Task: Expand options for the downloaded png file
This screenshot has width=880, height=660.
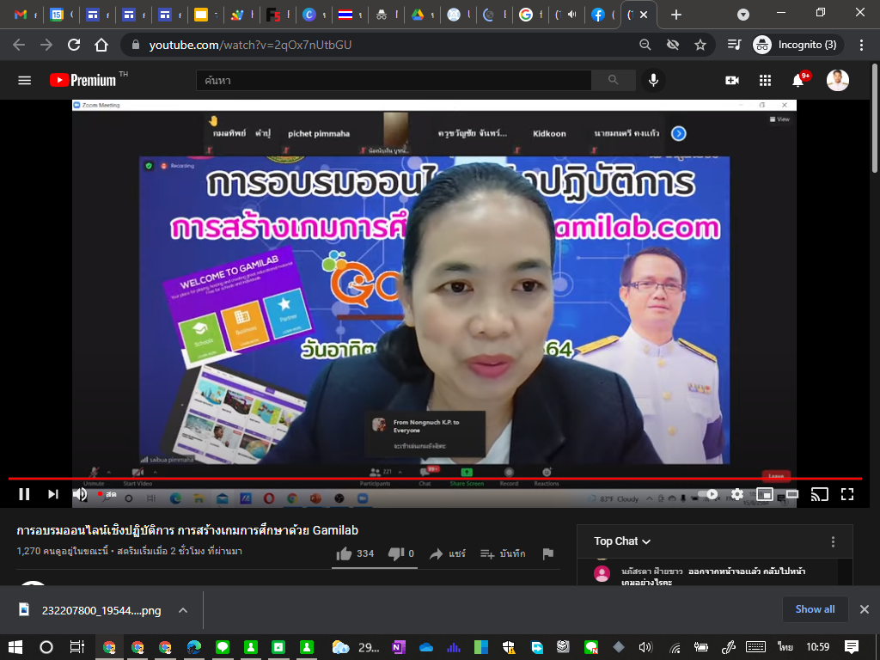Action: pyautogui.click(x=183, y=611)
